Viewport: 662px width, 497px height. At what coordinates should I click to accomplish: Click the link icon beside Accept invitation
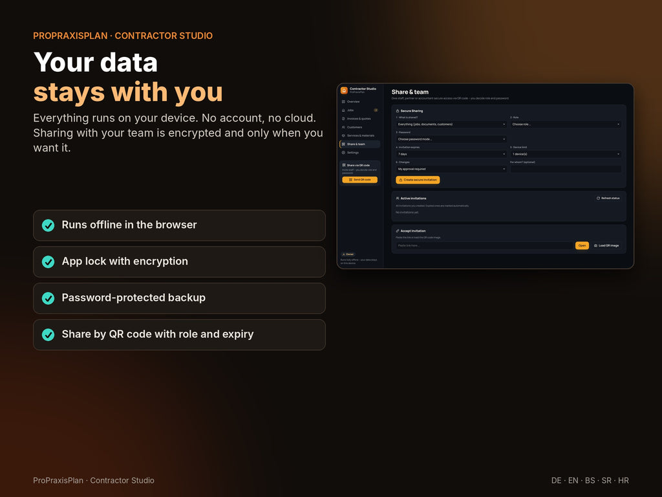point(398,231)
